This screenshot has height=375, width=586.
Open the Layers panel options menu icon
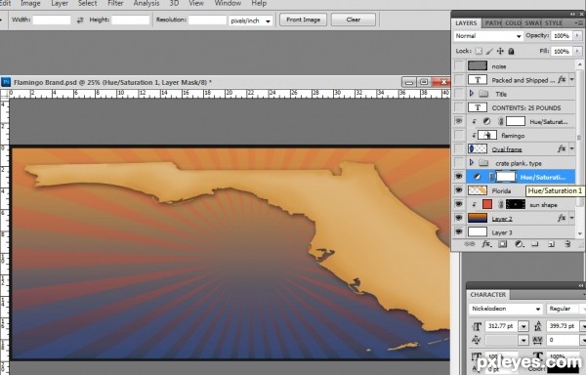pyautogui.click(x=579, y=22)
